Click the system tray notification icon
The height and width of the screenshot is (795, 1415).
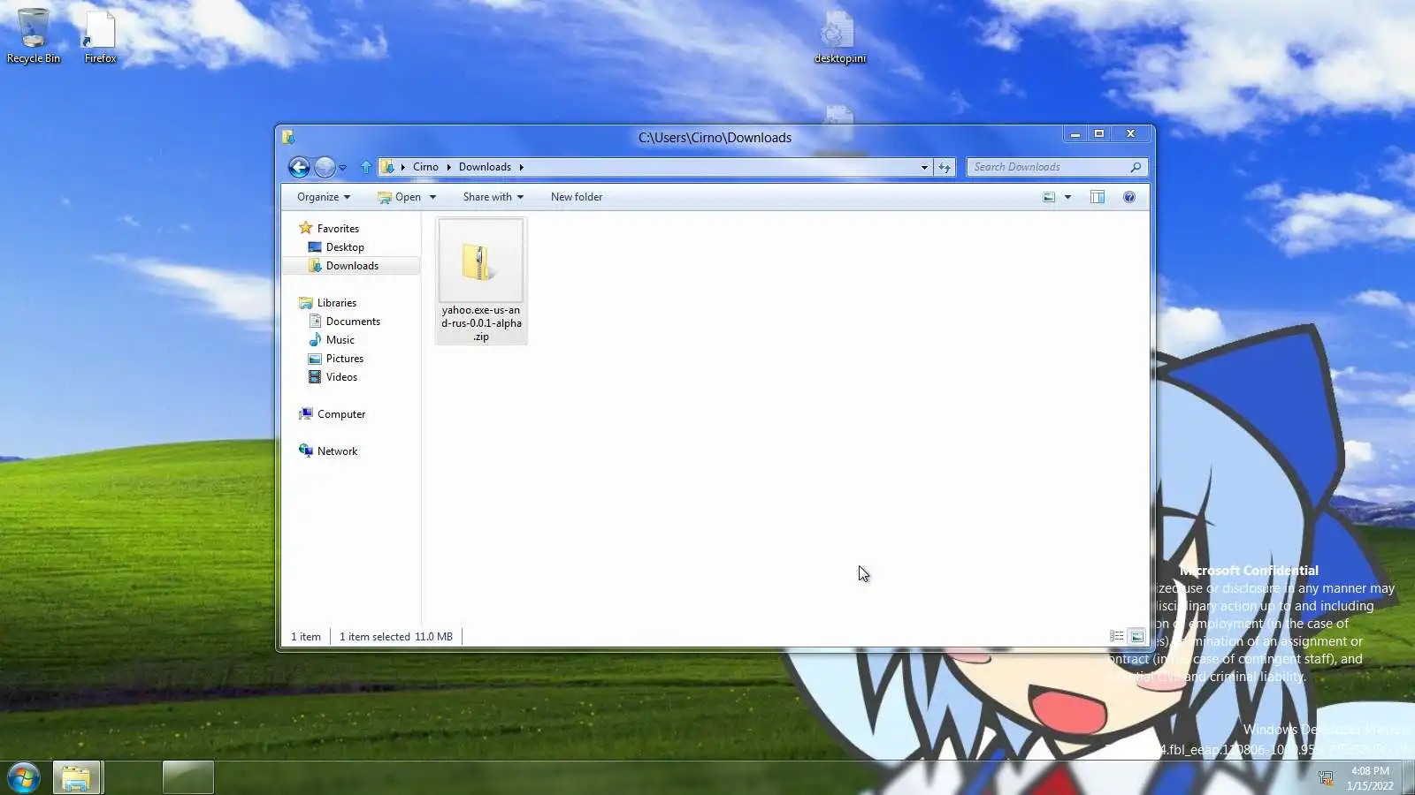click(1326, 778)
